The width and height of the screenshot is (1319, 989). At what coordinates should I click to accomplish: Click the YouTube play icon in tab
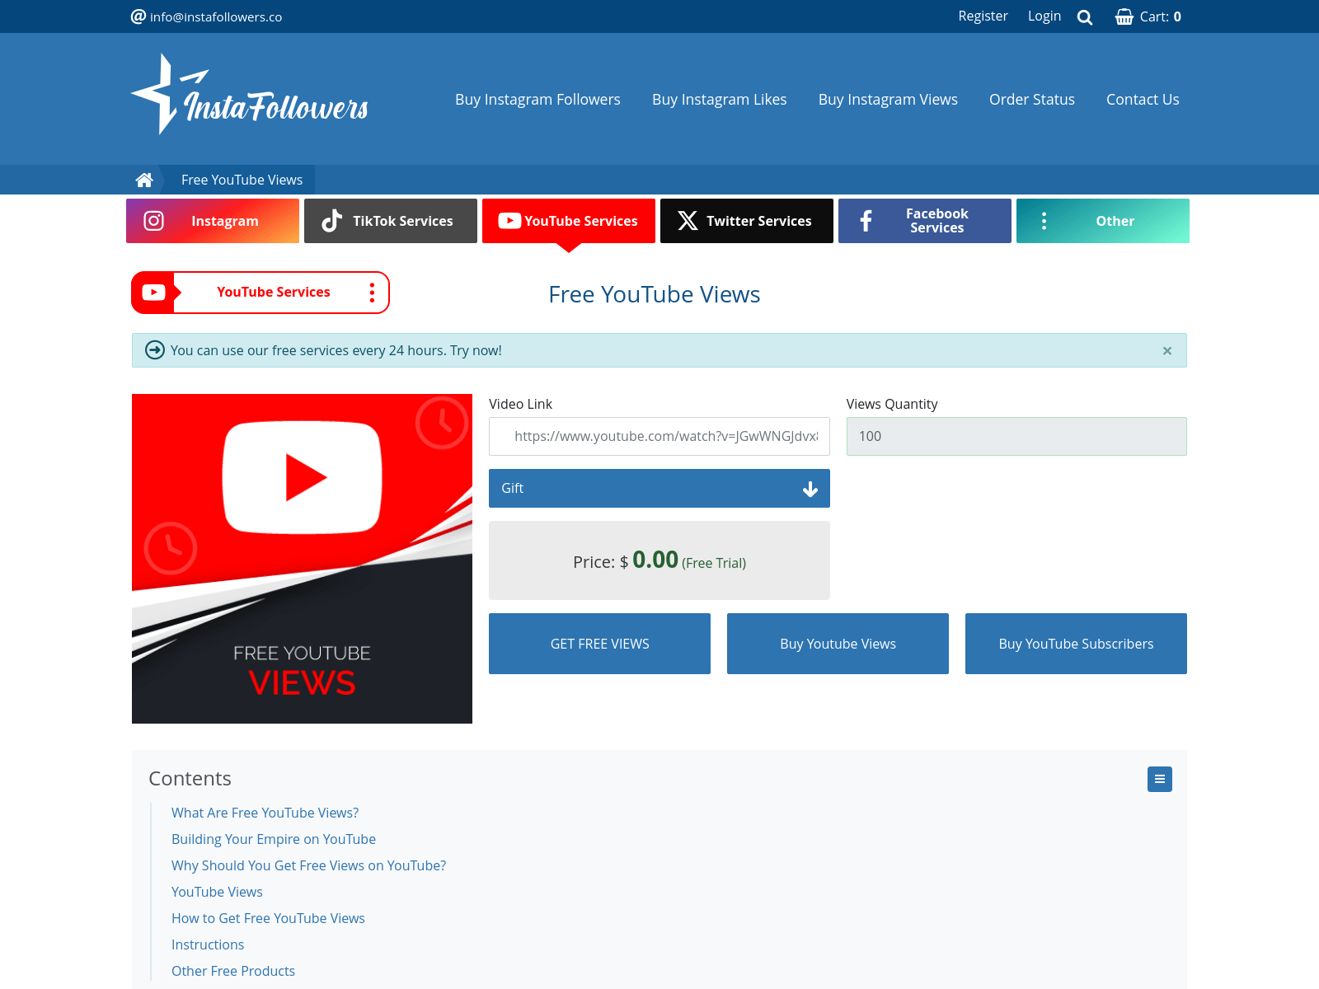tap(509, 221)
